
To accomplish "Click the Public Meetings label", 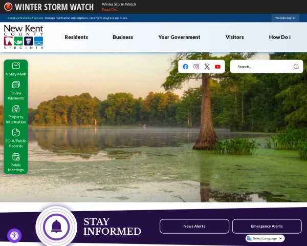I will (16, 168).
